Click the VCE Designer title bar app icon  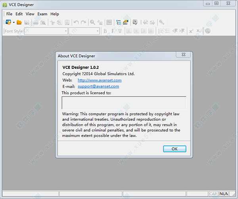tap(5, 5)
